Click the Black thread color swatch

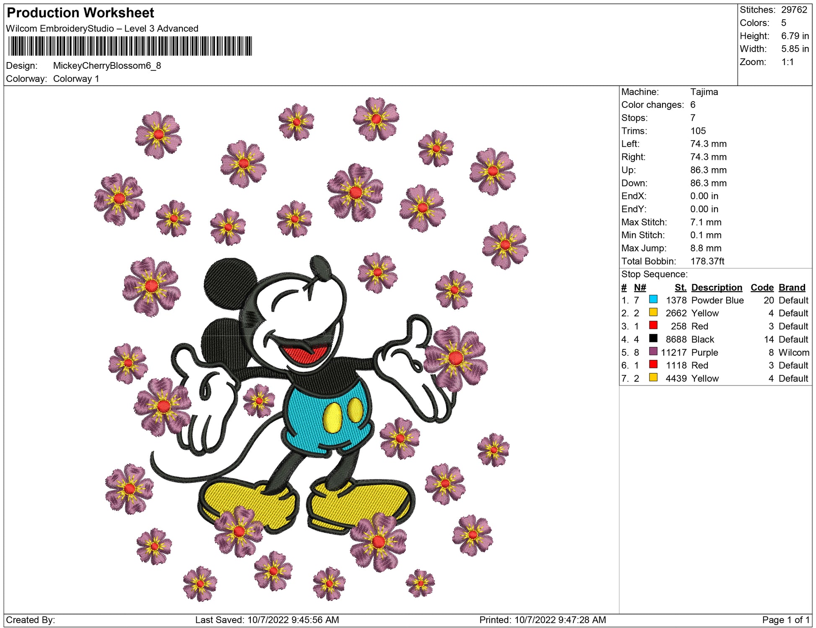click(653, 338)
